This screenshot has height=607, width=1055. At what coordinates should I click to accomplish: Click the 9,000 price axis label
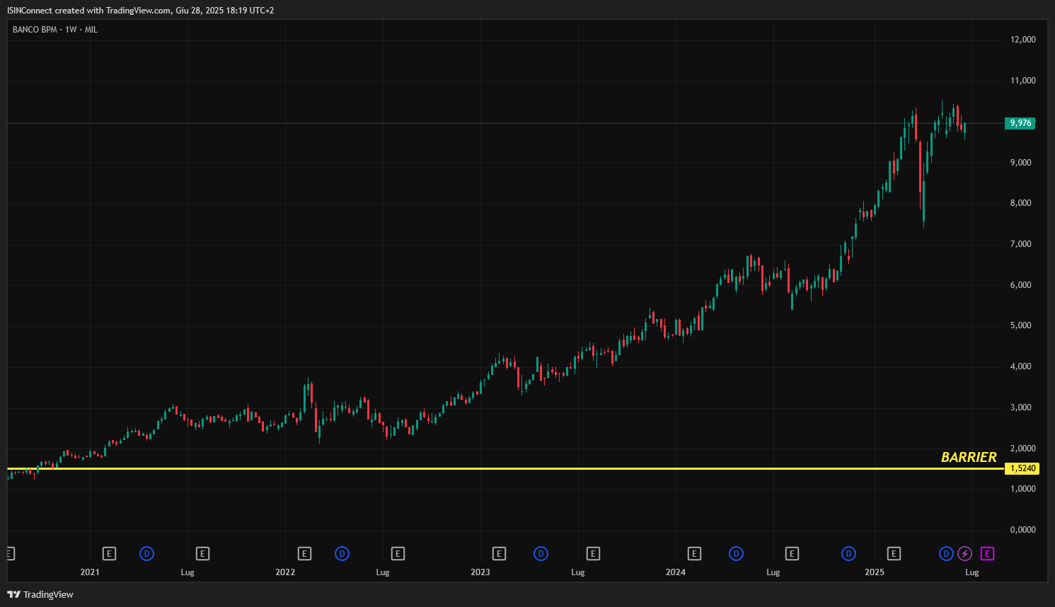click(x=1020, y=163)
